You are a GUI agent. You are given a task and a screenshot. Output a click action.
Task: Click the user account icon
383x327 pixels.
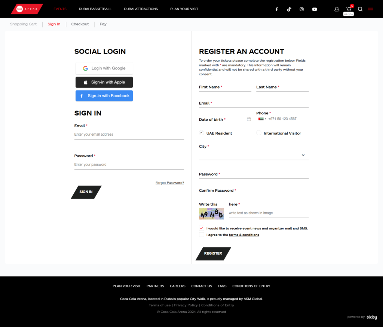pyautogui.click(x=337, y=9)
